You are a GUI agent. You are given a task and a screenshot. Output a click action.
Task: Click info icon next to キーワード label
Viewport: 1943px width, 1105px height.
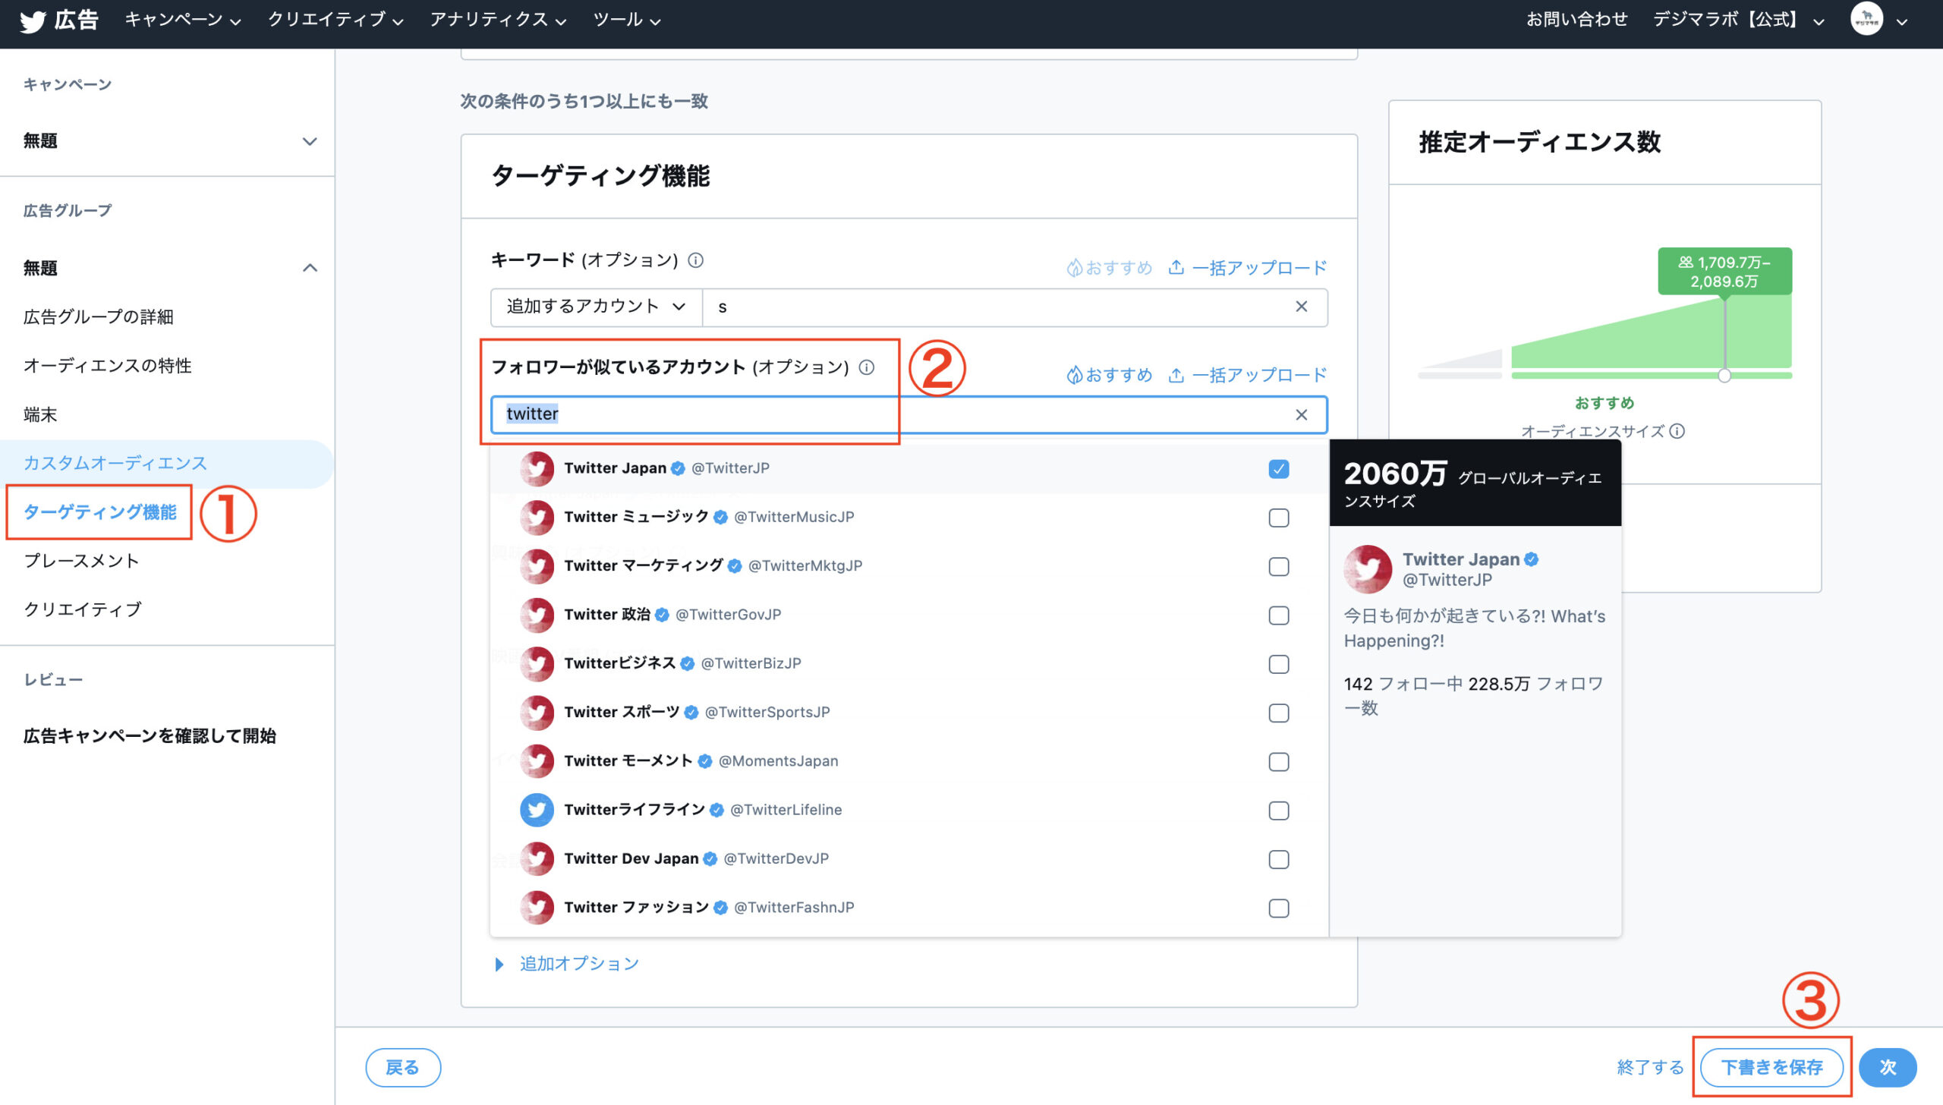pos(695,260)
